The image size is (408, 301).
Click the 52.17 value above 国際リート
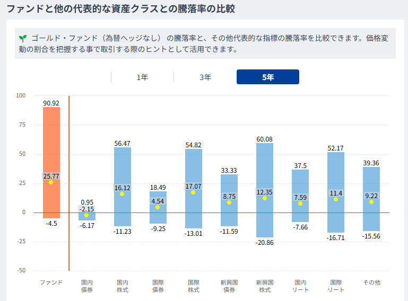tap(336, 148)
